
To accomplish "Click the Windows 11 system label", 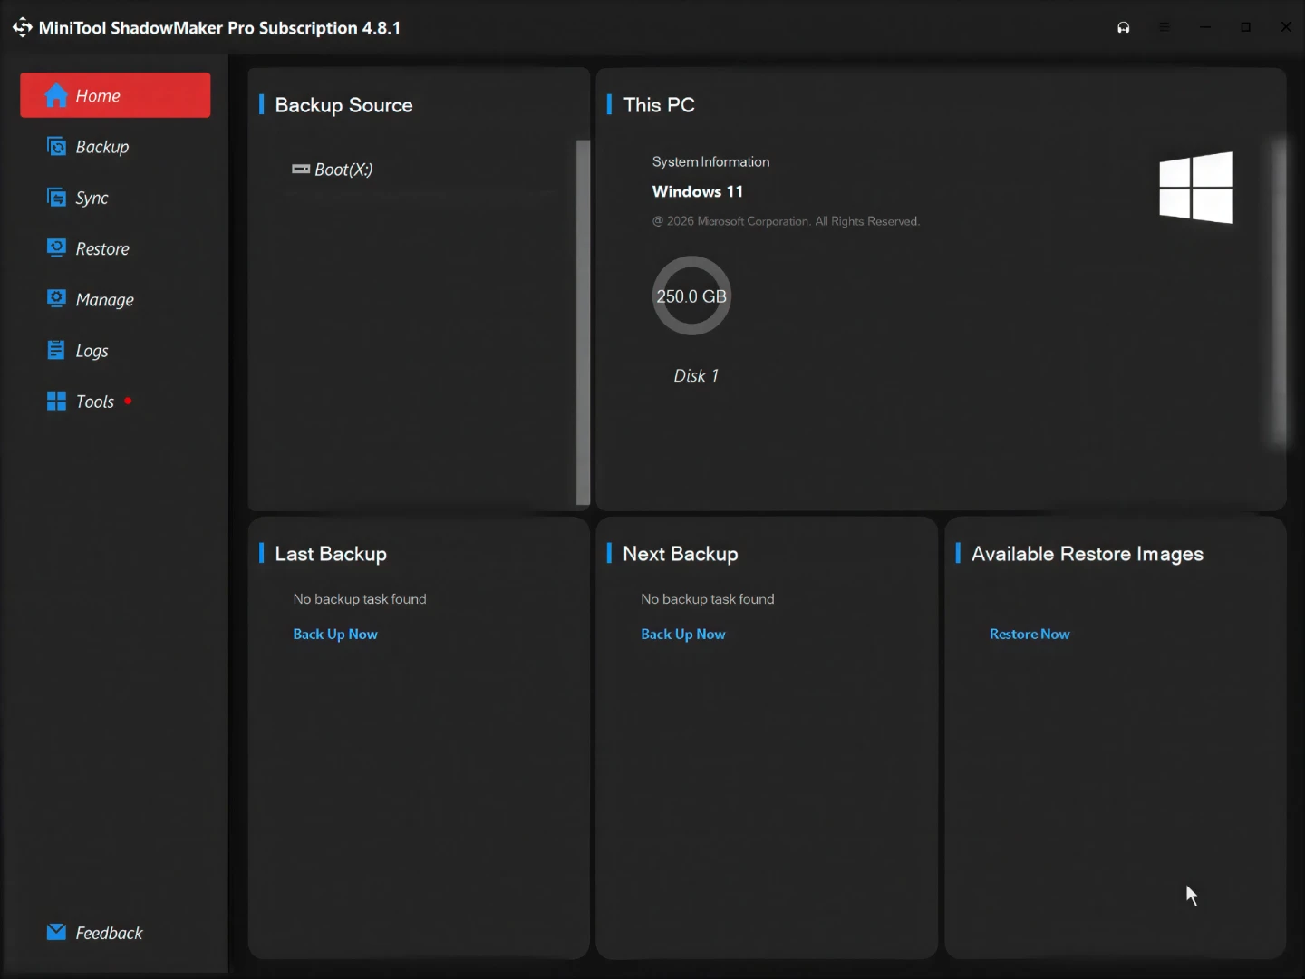I will point(698,191).
